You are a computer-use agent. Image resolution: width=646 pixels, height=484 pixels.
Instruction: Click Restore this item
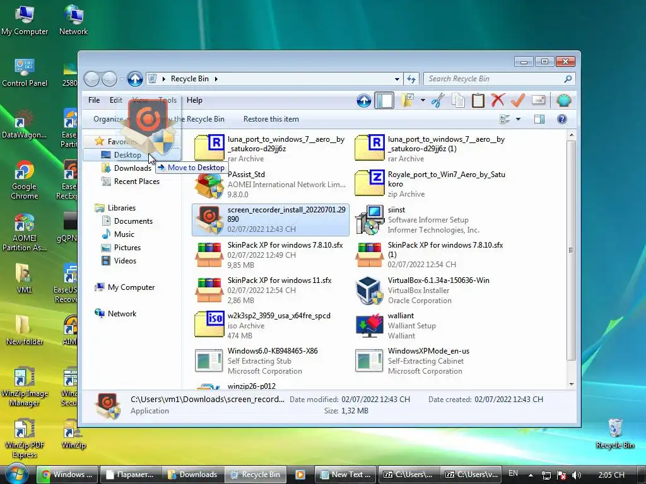[271, 119]
